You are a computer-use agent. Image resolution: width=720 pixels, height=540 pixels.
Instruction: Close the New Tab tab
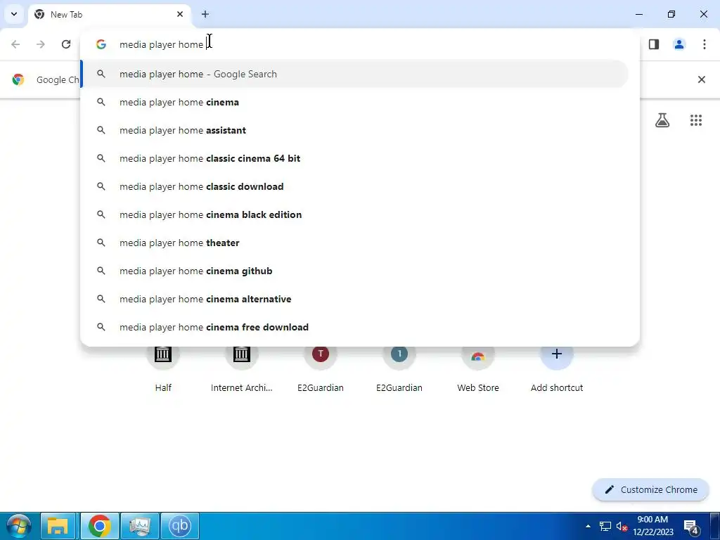(180, 14)
